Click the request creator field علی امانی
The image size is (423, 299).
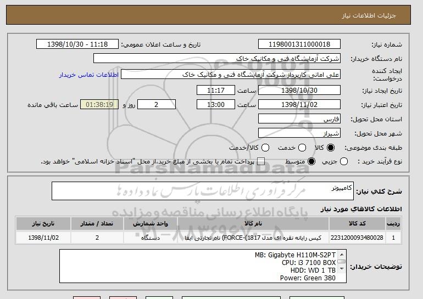click(231, 75)
